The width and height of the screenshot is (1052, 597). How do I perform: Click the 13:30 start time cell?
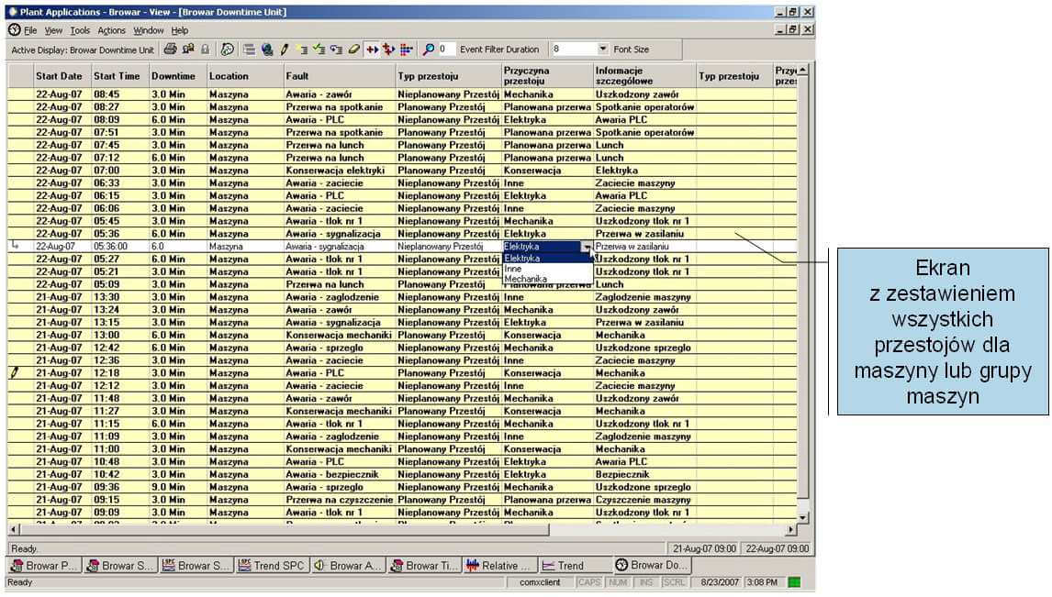(119, 297)
